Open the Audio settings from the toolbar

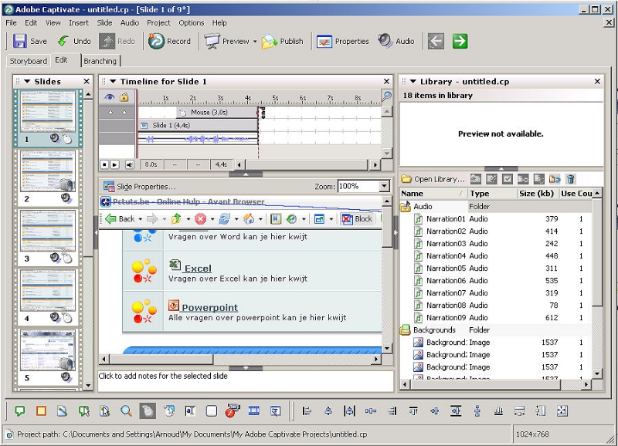pos(396,42)
